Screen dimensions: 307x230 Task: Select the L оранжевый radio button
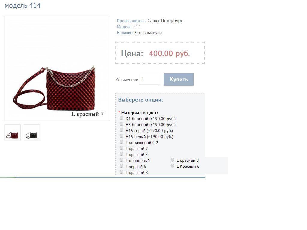click(121, 160)
